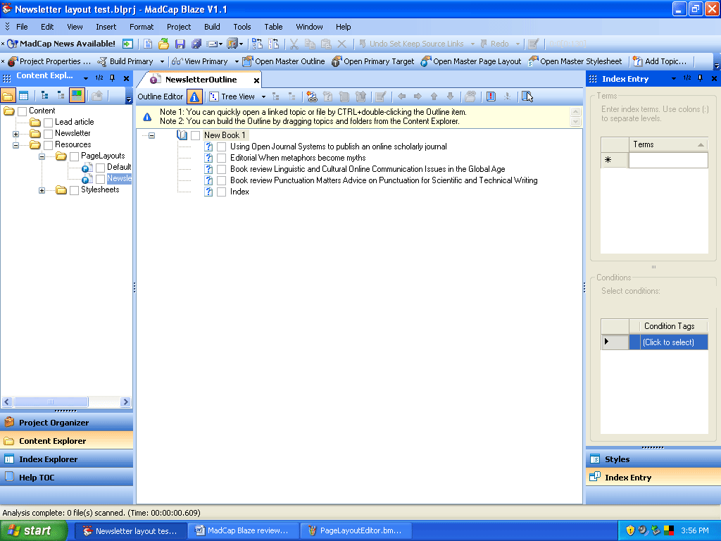Click the edit icon in outline toolbar
721x541 pixels.
380,97
